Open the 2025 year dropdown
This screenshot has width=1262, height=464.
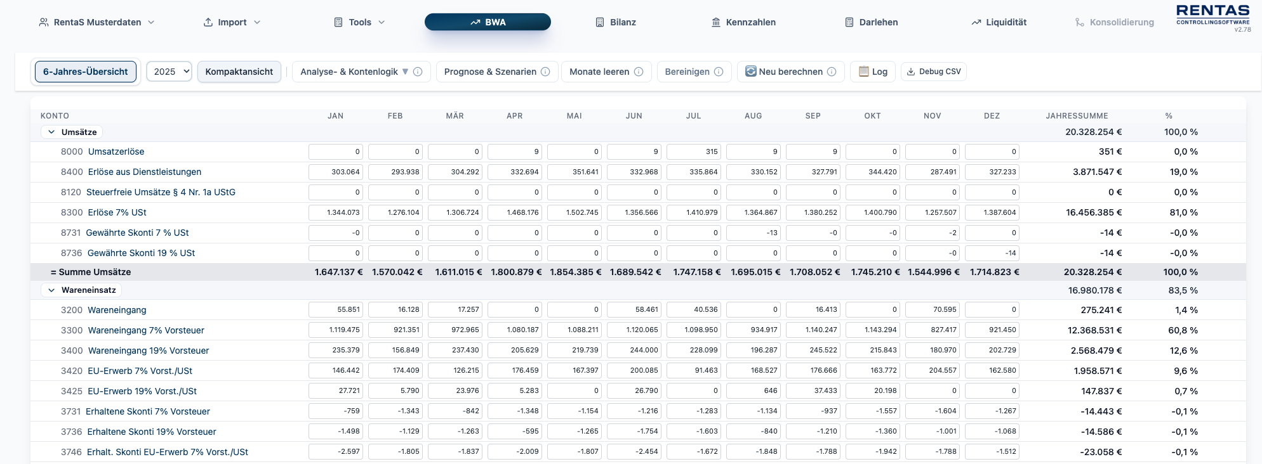tap(169, 72)
